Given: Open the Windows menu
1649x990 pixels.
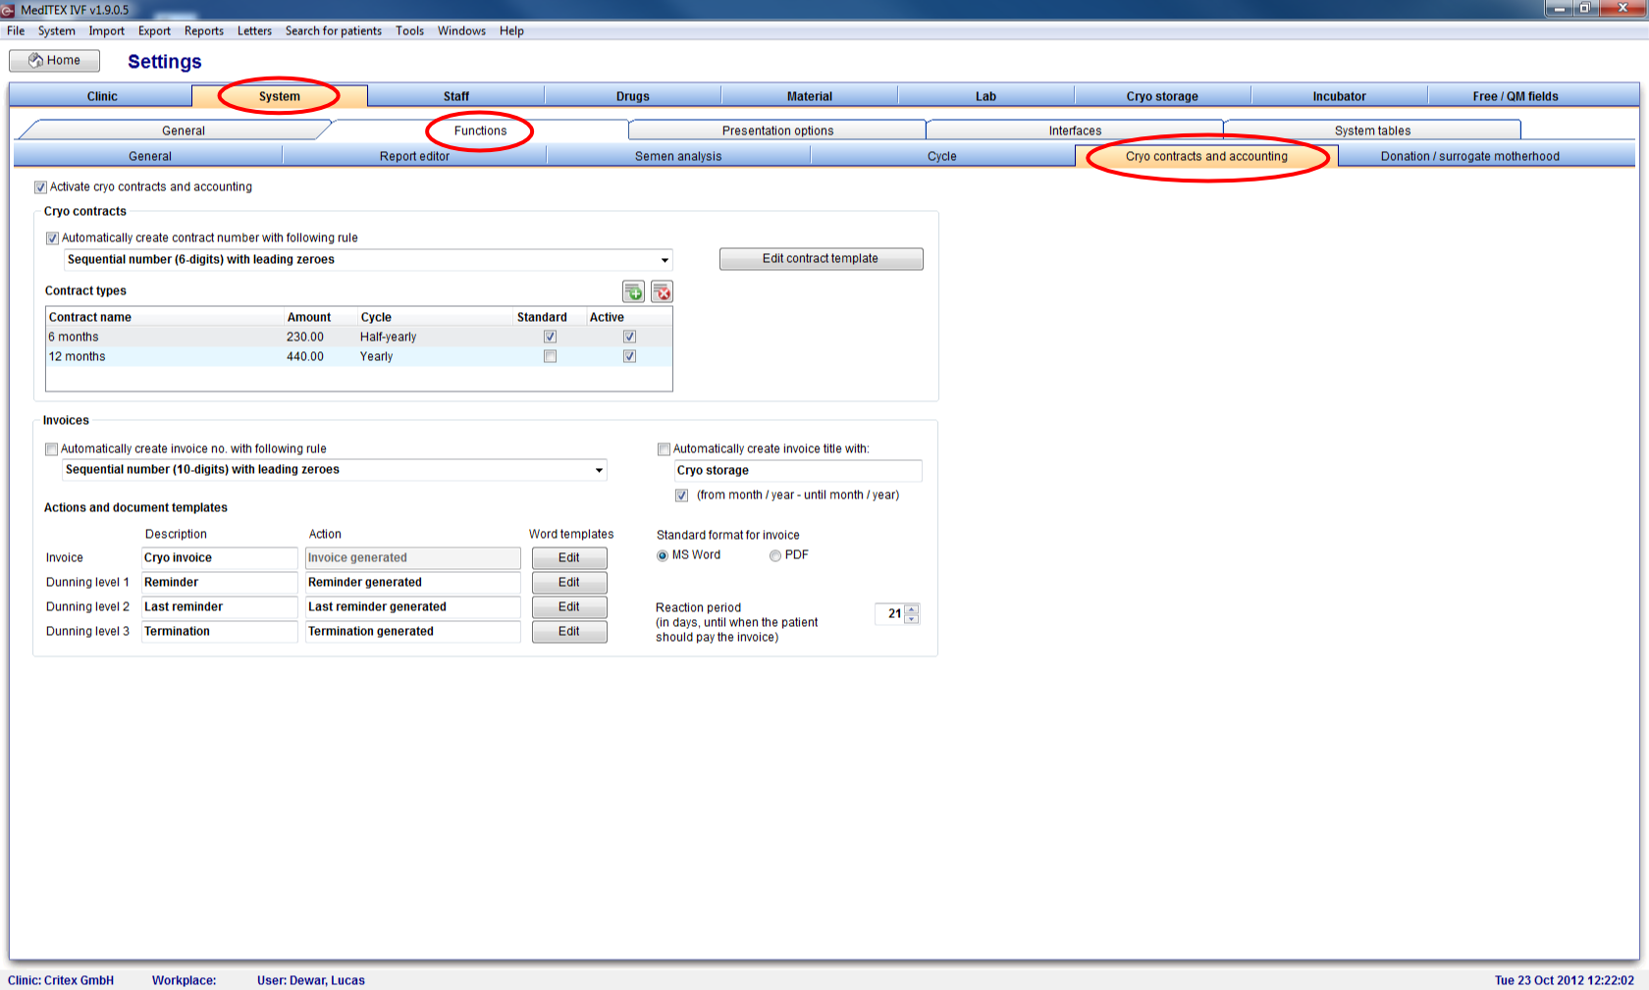Looking at the screenshot, I should [x=461, y=31].
